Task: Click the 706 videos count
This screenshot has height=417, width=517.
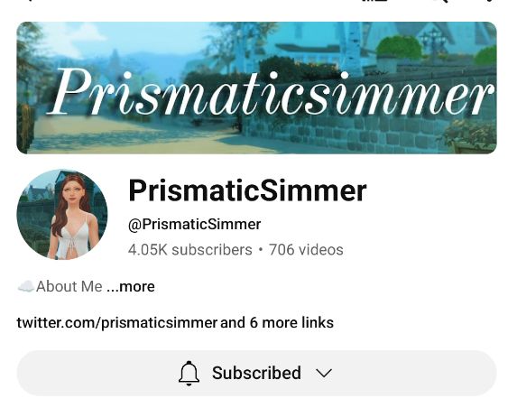Action: tap(306, 250)
